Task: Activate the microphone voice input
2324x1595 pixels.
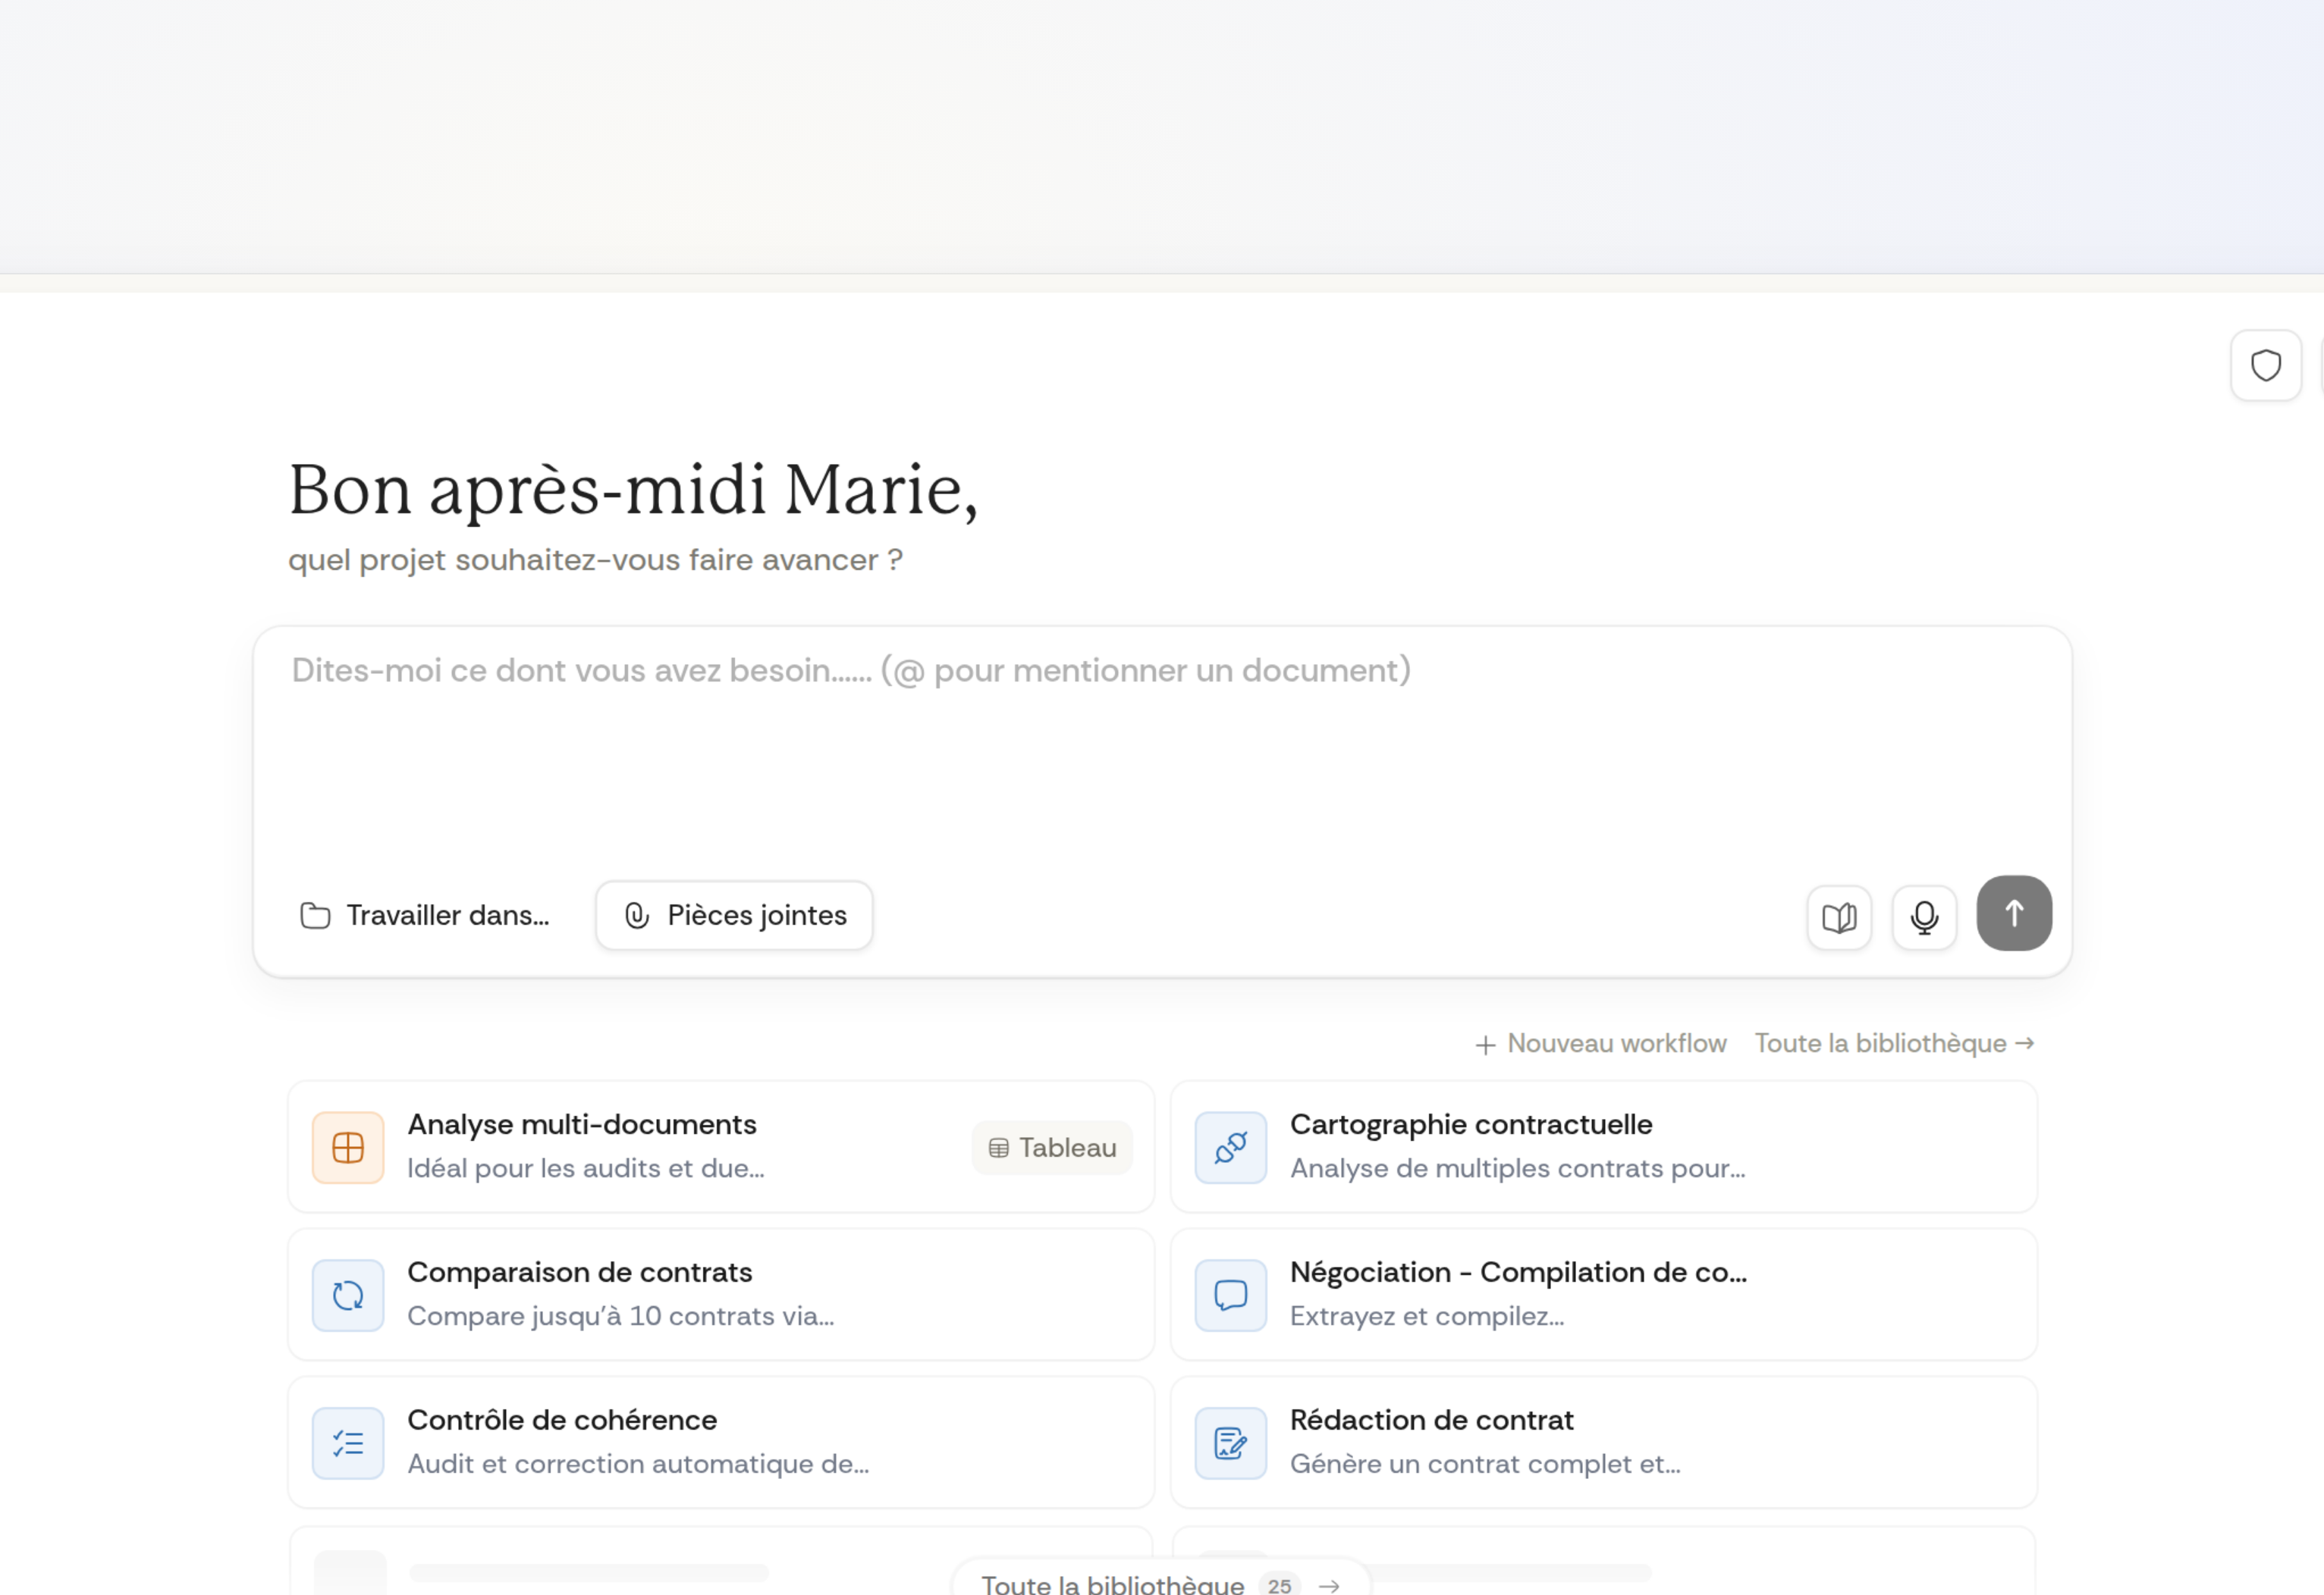Action: (x=1924, y=917)
